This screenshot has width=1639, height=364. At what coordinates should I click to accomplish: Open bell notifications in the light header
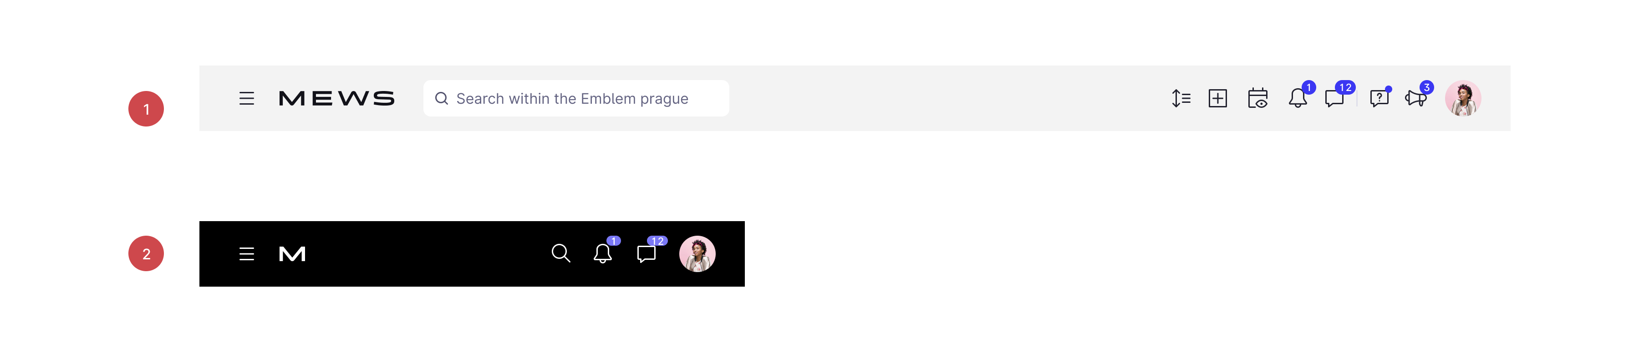coord(1298,98)
